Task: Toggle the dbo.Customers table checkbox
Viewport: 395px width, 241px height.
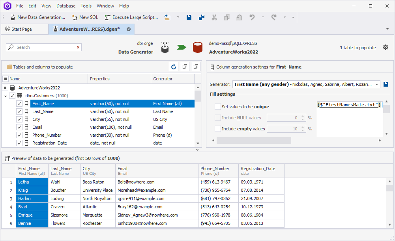Action: pyautogui.click(x=12, y=96)
